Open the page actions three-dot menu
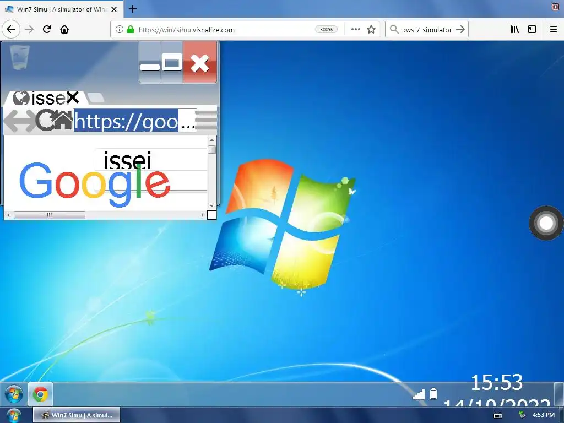 click(355, 30)
